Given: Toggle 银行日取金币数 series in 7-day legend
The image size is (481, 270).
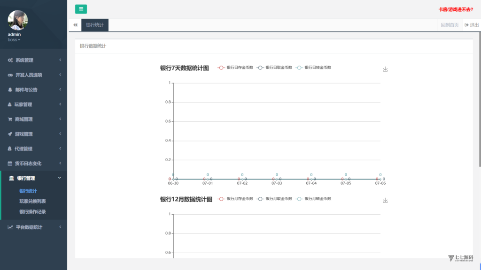Looking at the screenshot, I should pyautogui.click(x=274, y=67).
